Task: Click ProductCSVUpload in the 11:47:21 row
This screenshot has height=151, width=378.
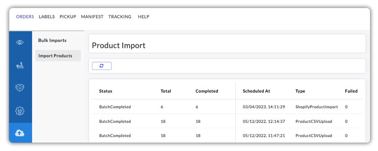Action: 314,135
